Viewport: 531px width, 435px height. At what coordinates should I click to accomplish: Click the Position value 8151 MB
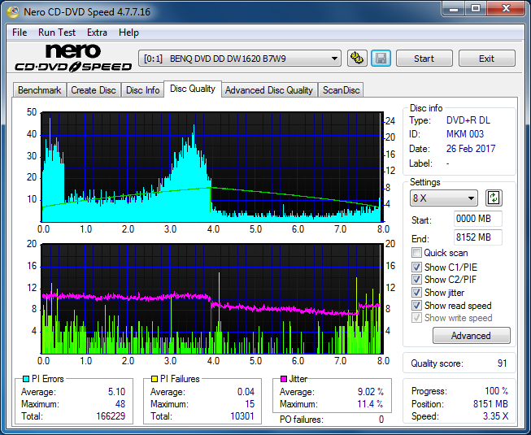(x=490, y=404)
